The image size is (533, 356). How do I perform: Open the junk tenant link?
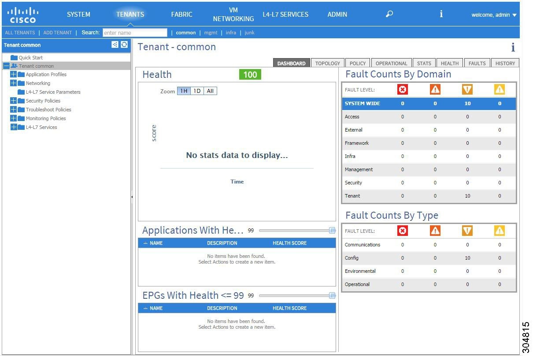coord(250,33)
